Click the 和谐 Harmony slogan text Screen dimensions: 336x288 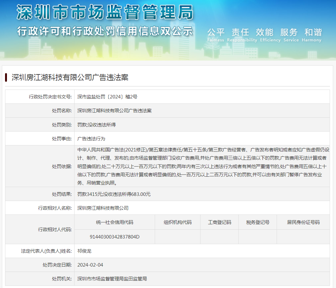pos(312,35)
